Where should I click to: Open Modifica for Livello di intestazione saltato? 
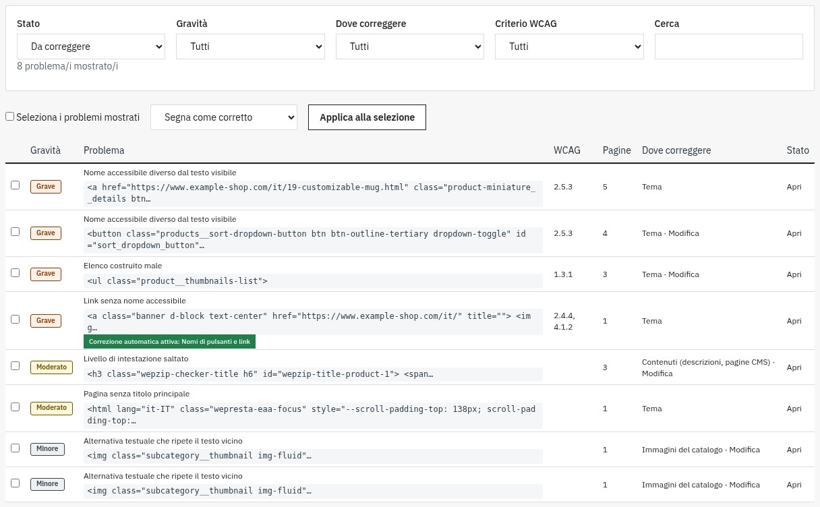(x=657, y=374)
